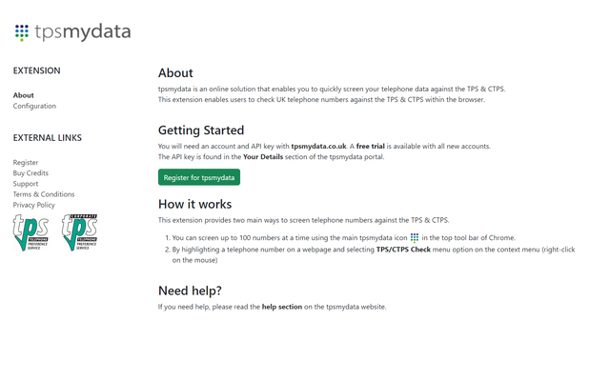
Task: Visit the Support link
Action: point(26,184)
